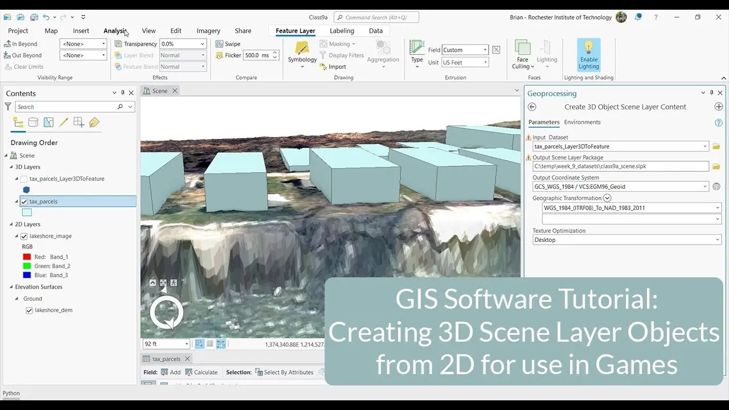Open the coordinate system globe picker
Viewport: 729px width, 410px height.
(716, 186)
